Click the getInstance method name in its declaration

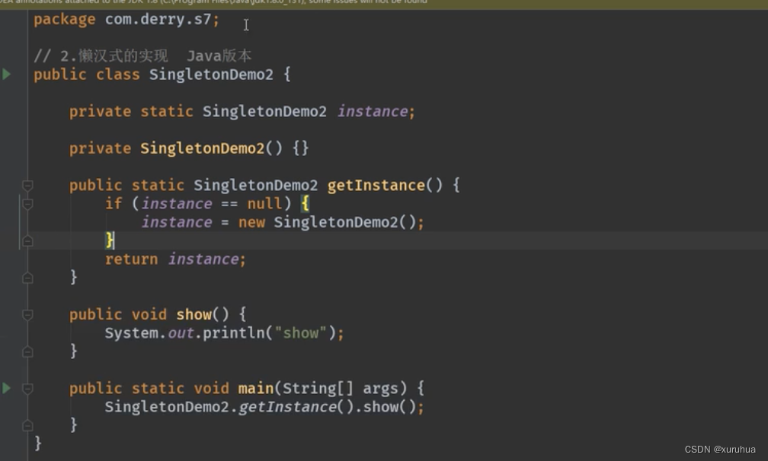[x=376, y=186]
